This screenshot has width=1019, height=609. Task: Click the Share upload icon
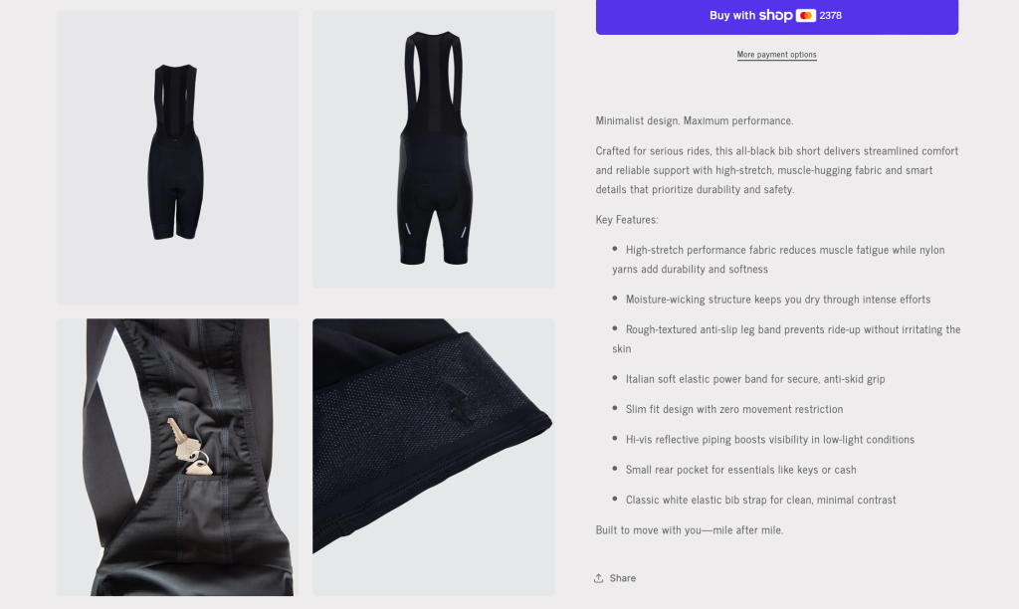coord(598,578)
